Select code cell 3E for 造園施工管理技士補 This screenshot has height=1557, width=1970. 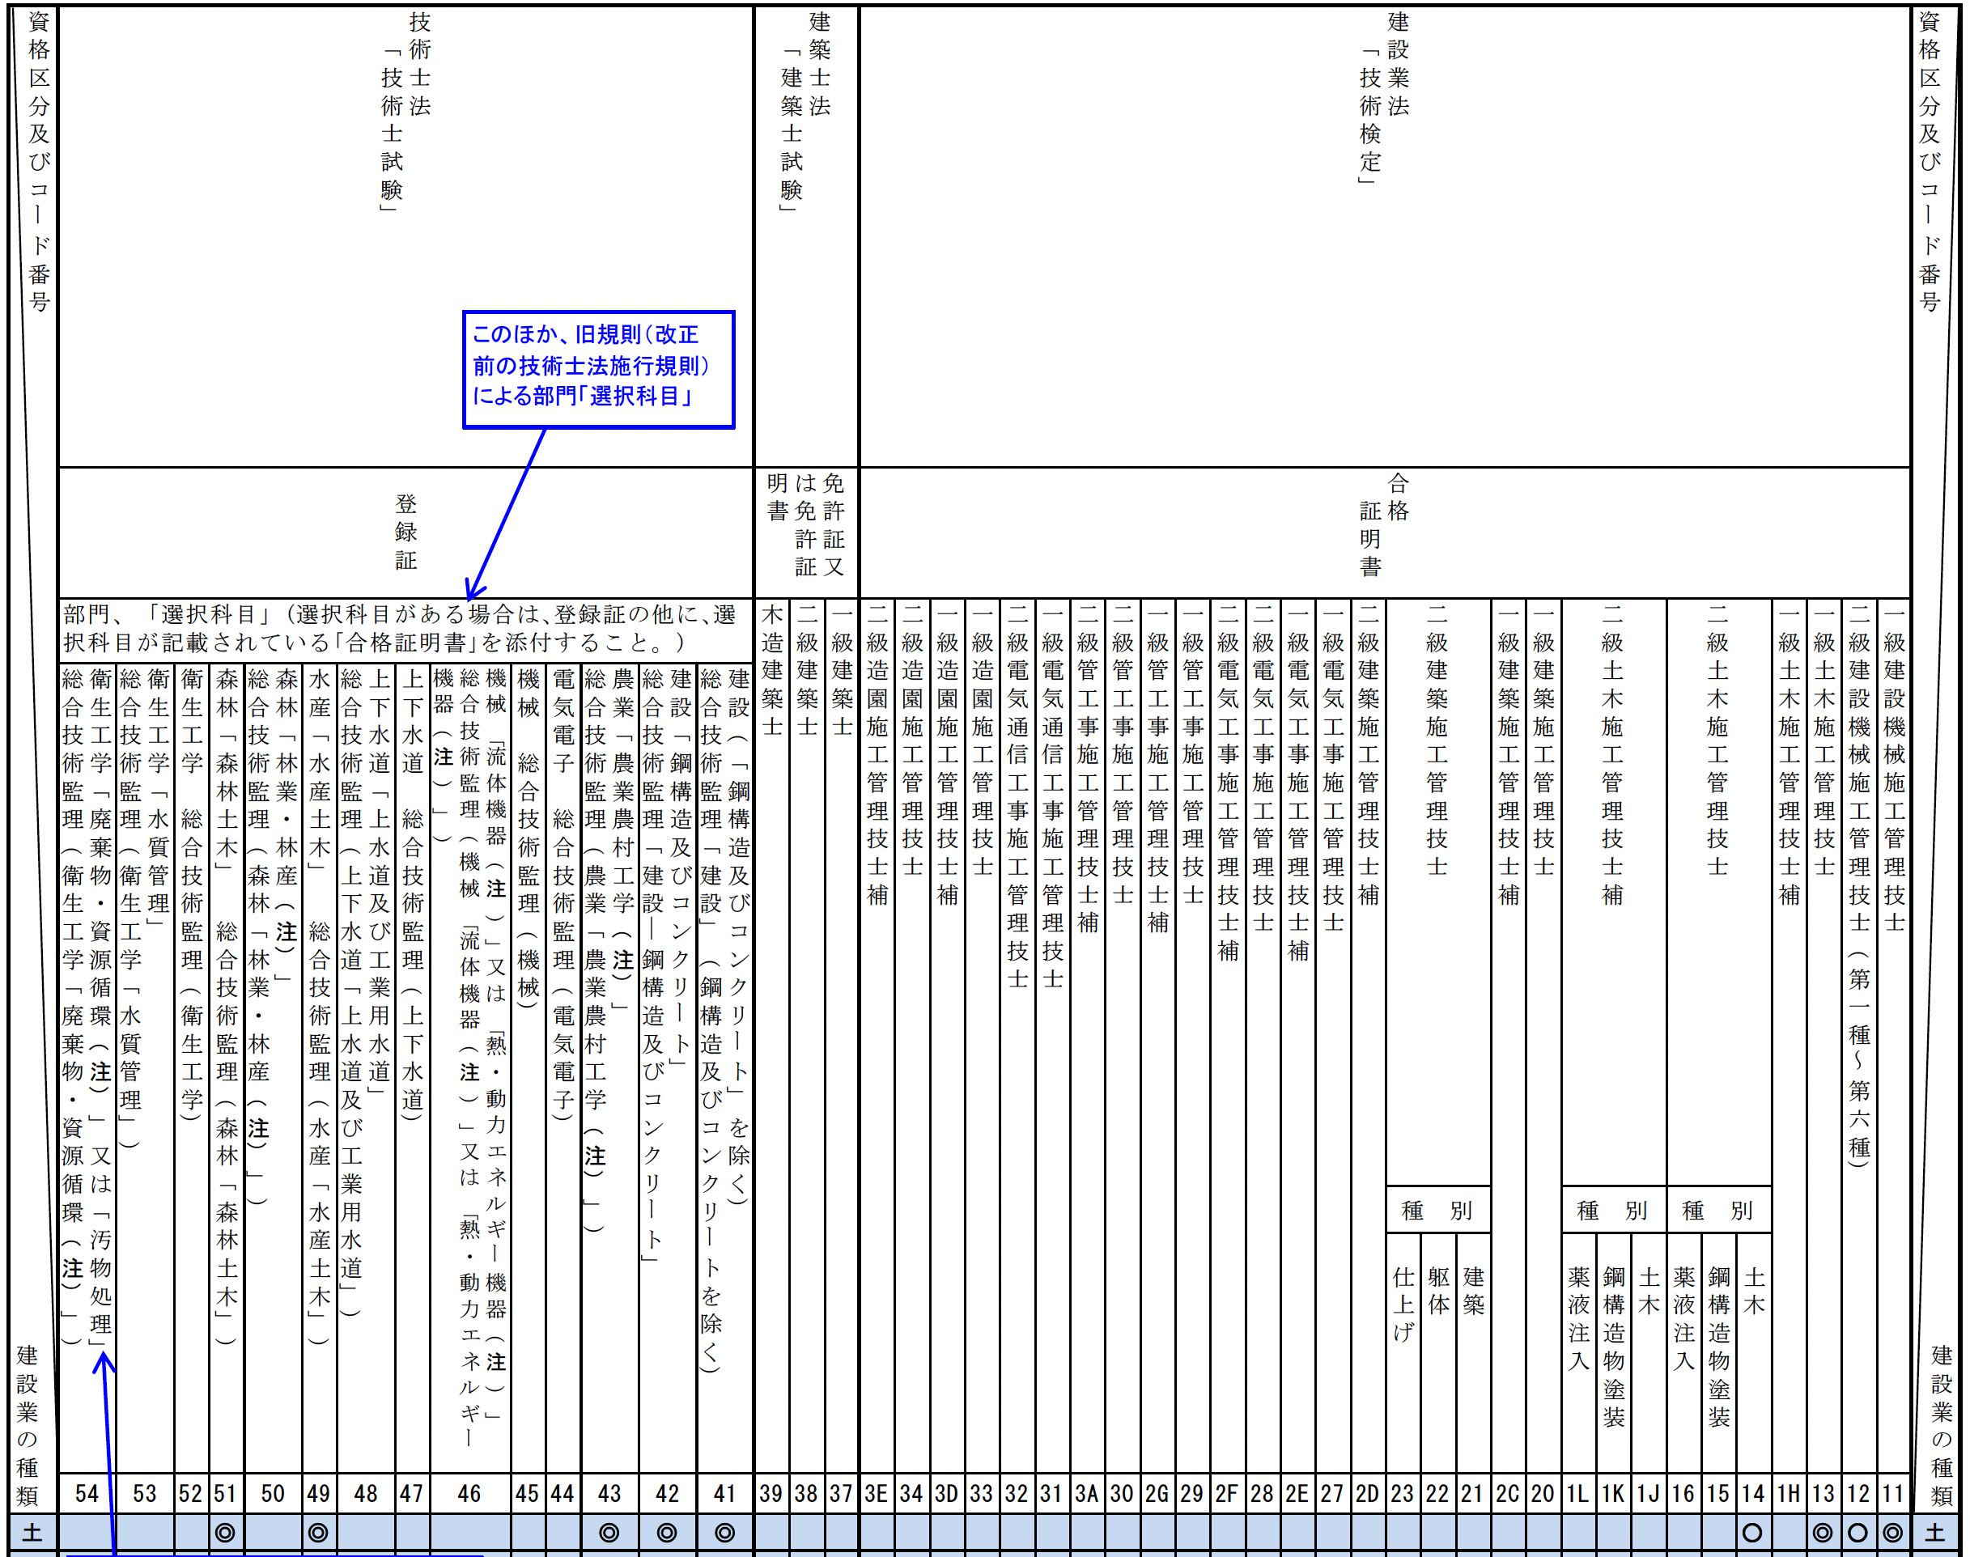[x=877, y=1493]
